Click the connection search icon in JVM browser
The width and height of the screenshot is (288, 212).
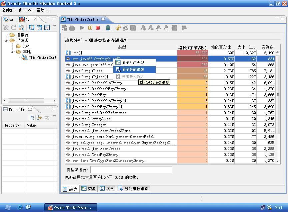click(x=21, y=28)
